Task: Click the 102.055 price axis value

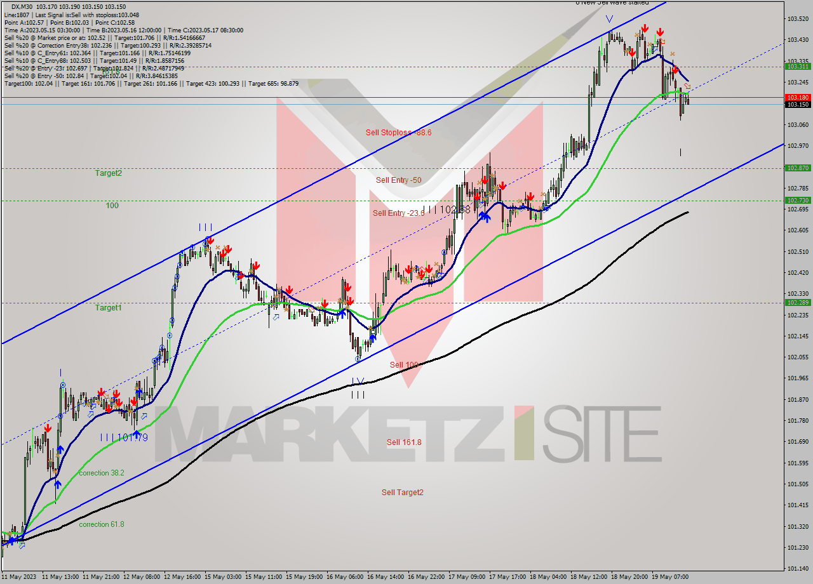Action: [798, 357]
